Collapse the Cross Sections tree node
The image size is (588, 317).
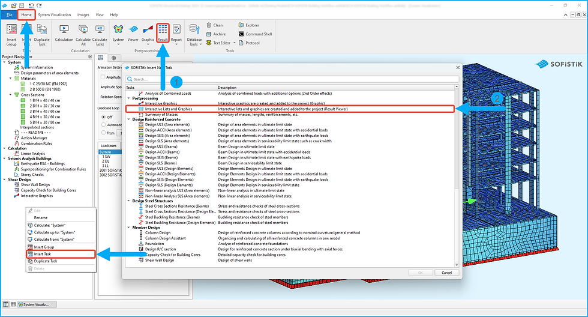click(x=11, y=95)
